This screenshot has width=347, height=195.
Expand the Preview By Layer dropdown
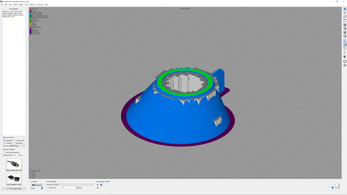73,184
